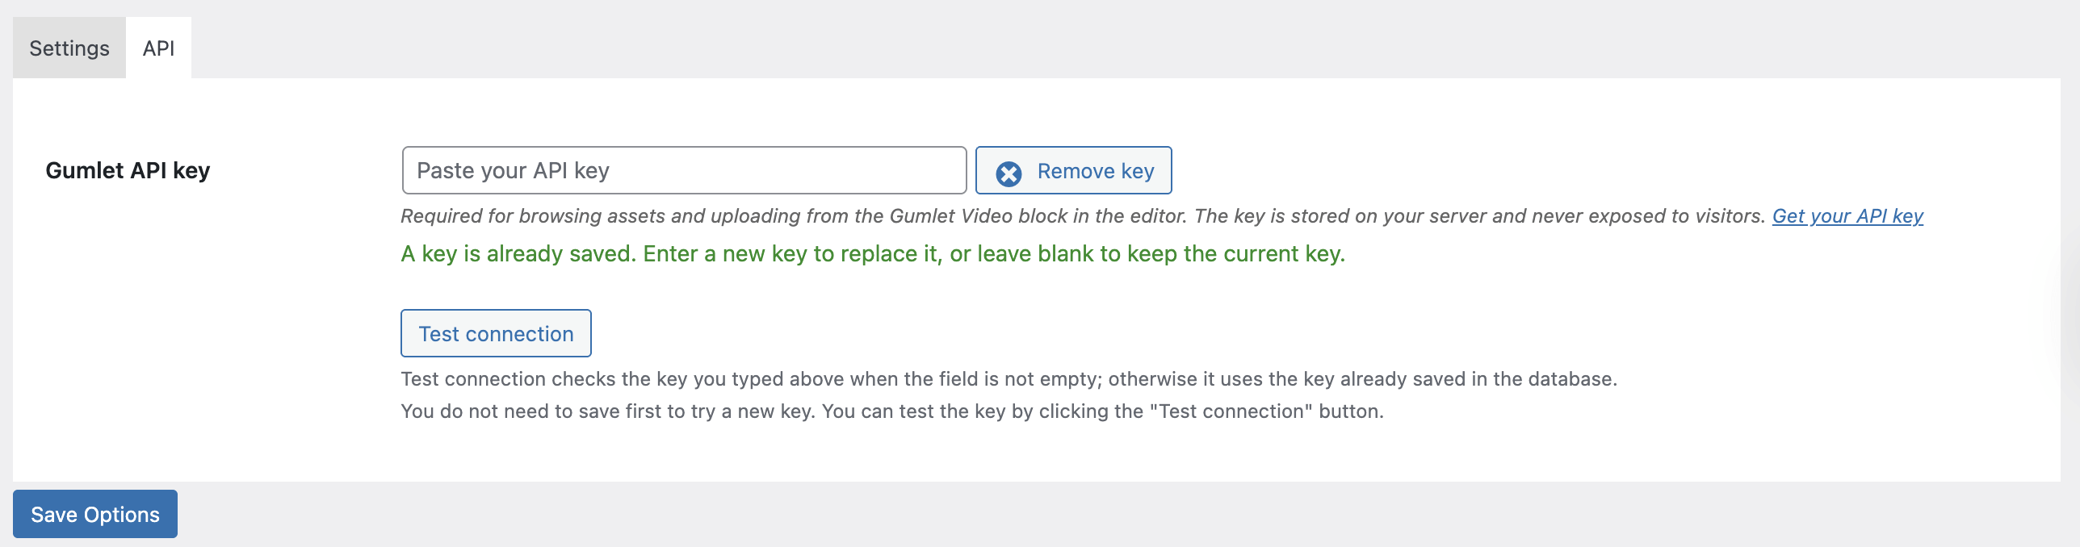Remove the saved Gumlet API key
Image resolution: width=2080 pixels, height=547 pixels.
tap(1073, 170)
